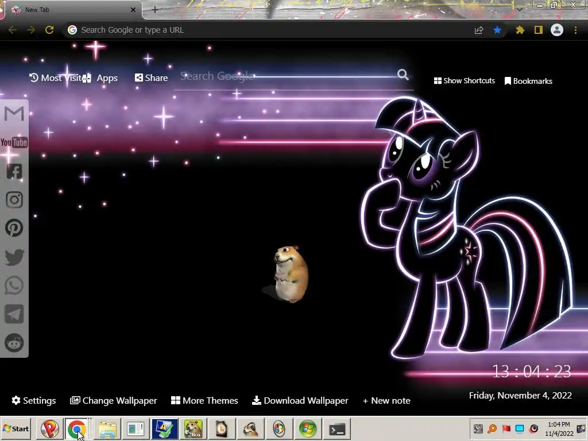588x441 pixels.
Task: Bookmark this tab with the star icon
Action: (497, 30)
